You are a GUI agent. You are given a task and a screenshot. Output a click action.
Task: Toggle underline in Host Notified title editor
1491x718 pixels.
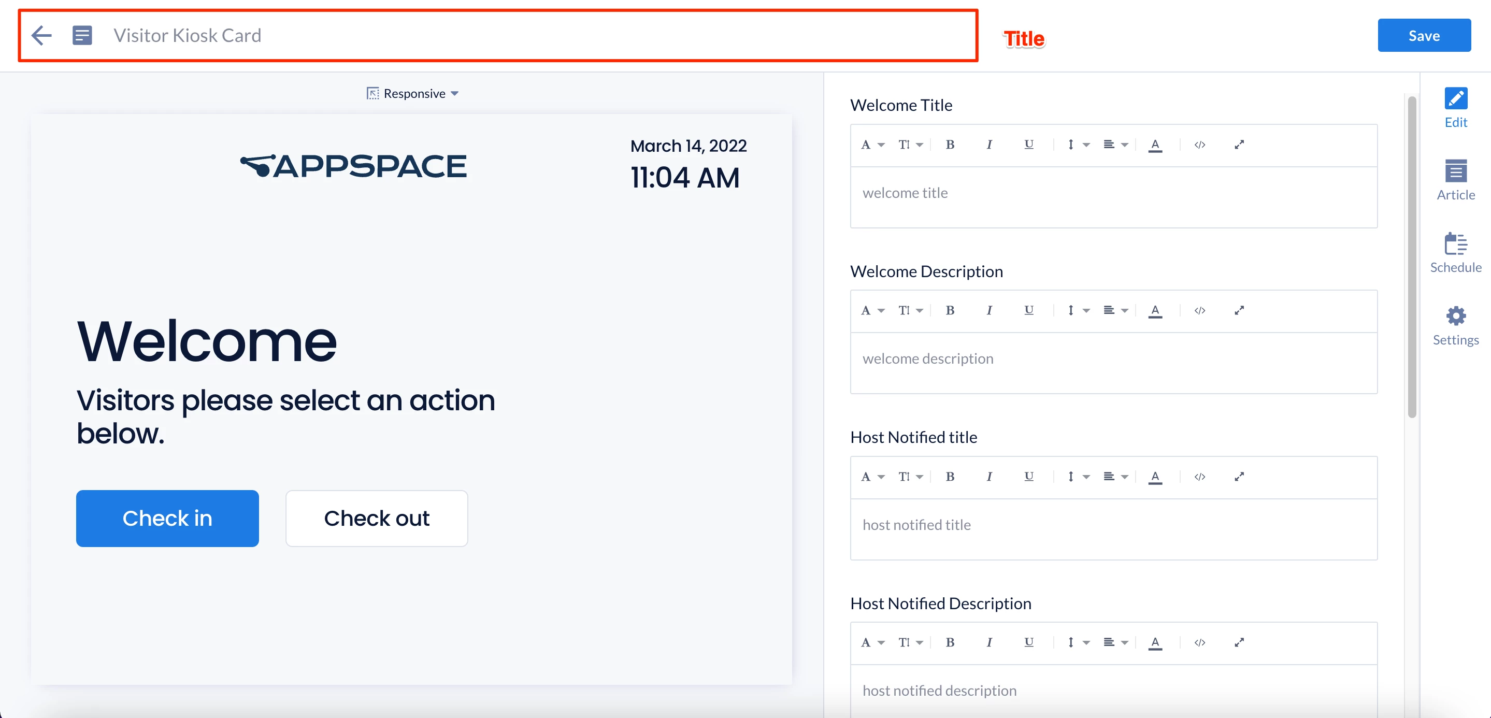click(1028, 476)
